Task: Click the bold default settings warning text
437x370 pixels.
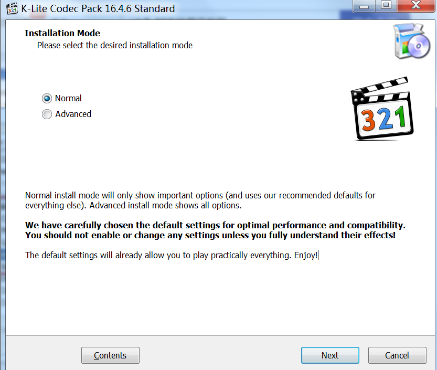Action: (215, 230)
